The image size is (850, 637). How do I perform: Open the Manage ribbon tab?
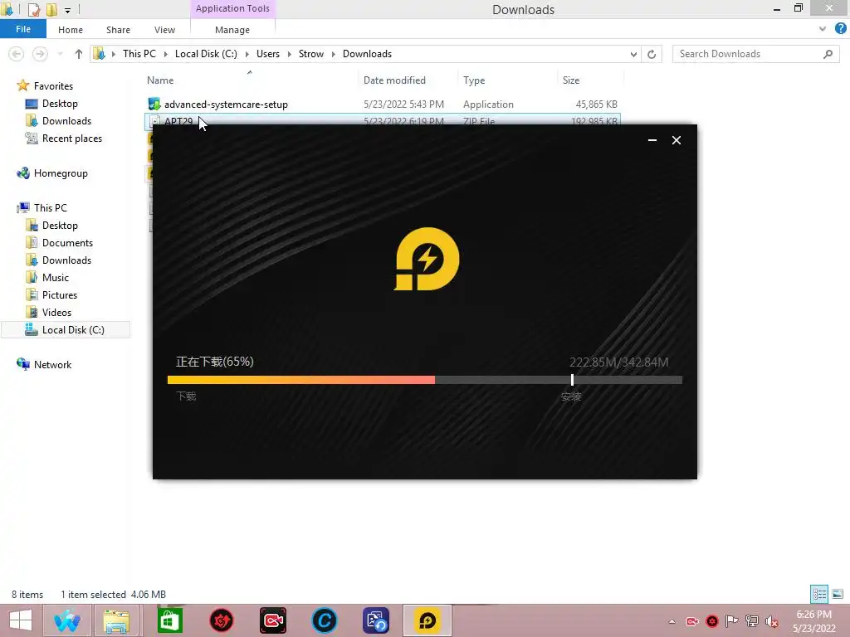click(232, 30)
